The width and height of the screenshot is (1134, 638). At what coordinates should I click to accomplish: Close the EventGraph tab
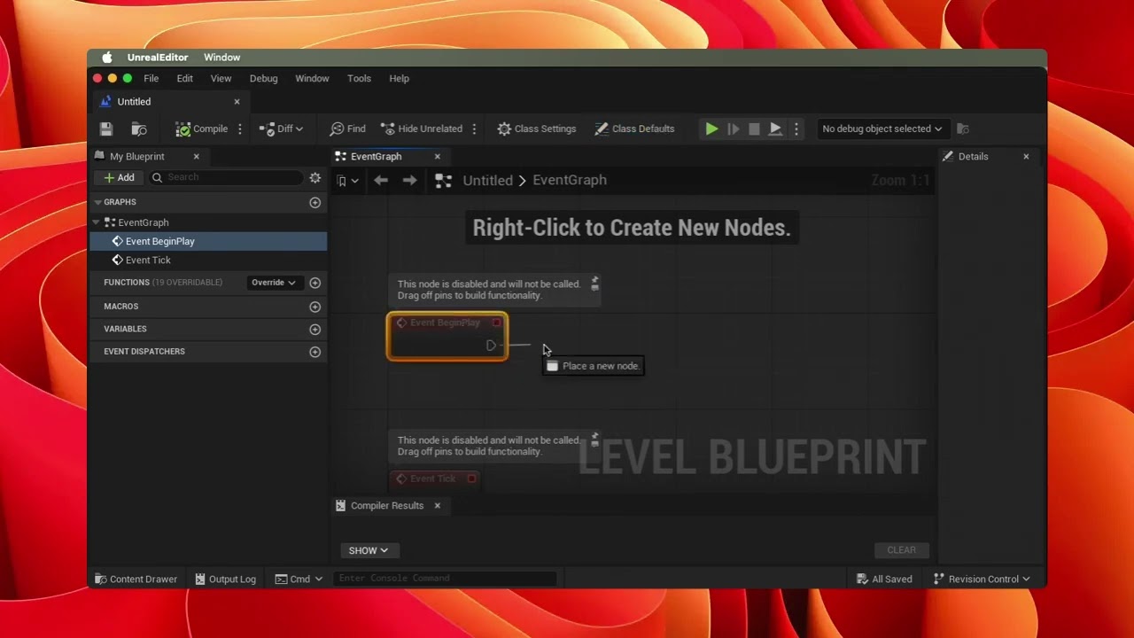pyautogui.click(x=437, y=157)
